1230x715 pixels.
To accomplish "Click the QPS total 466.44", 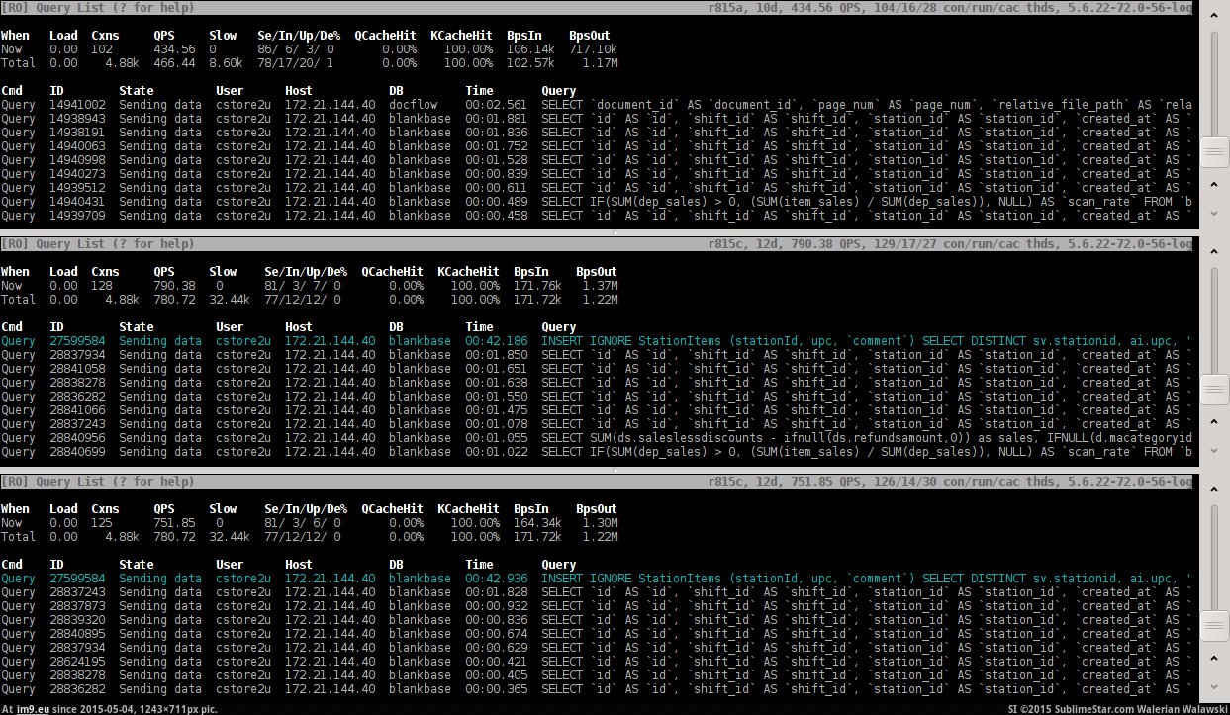I will click(x=174, y=62).
